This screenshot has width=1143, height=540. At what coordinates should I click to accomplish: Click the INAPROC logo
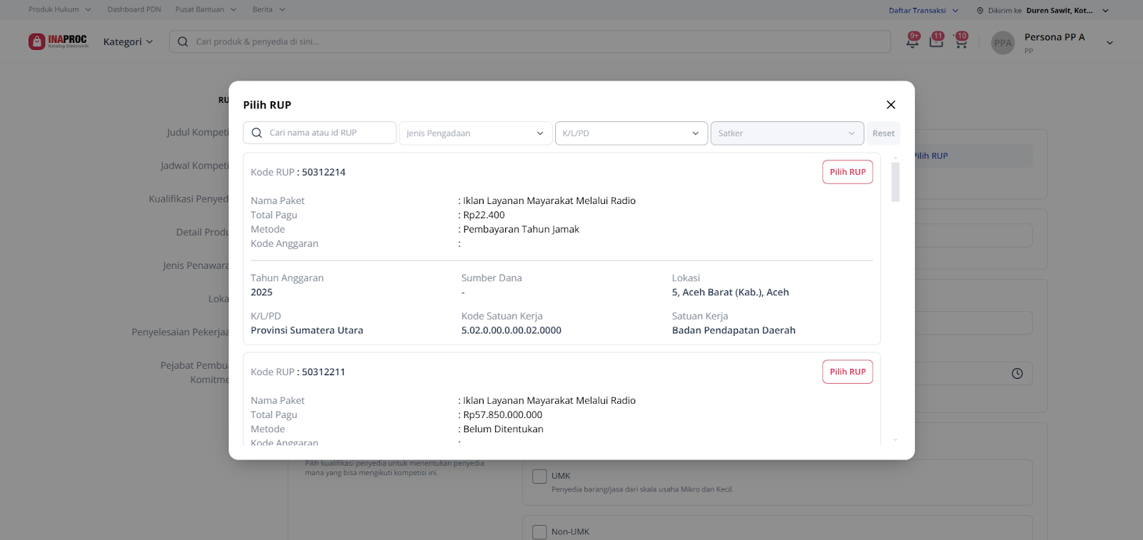tap(59, 41)
